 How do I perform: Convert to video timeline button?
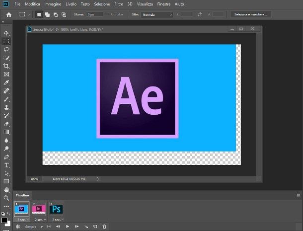18,227
